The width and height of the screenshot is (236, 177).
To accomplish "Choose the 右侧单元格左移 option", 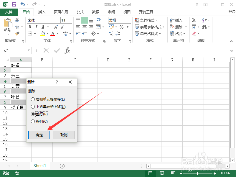I will pos(33,99).
